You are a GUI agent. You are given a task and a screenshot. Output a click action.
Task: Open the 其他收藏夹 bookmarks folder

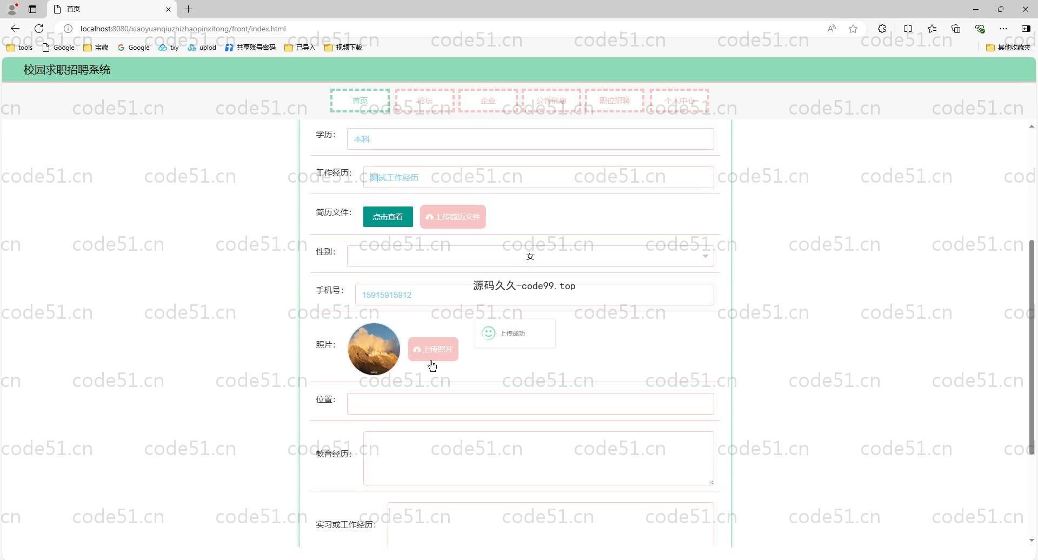[1008, 48]
